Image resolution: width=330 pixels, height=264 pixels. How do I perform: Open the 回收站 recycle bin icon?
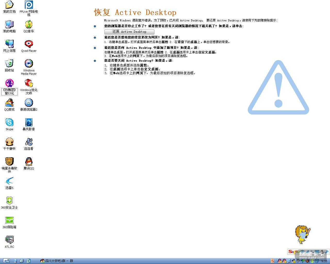click(x=9, y=66)
